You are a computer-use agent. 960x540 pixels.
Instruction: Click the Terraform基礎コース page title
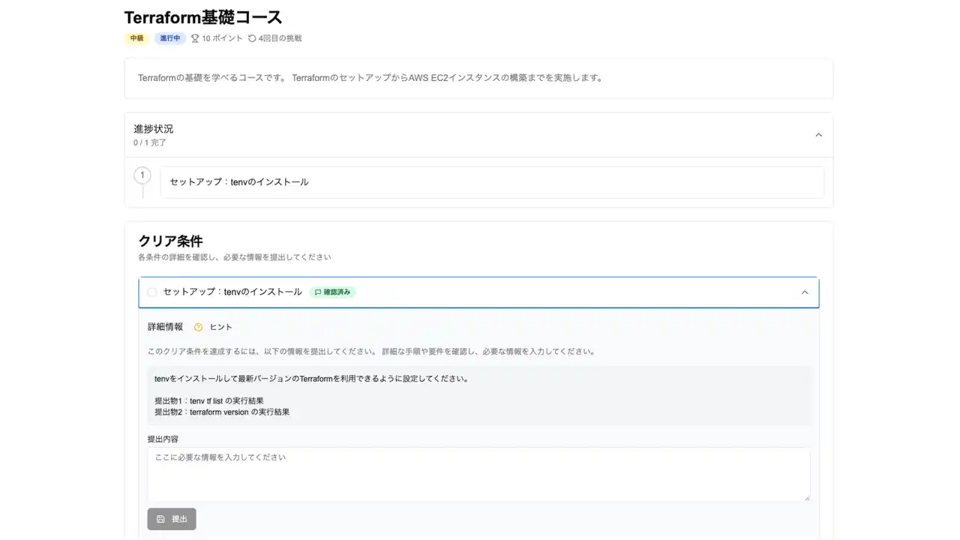coord(203,17)
